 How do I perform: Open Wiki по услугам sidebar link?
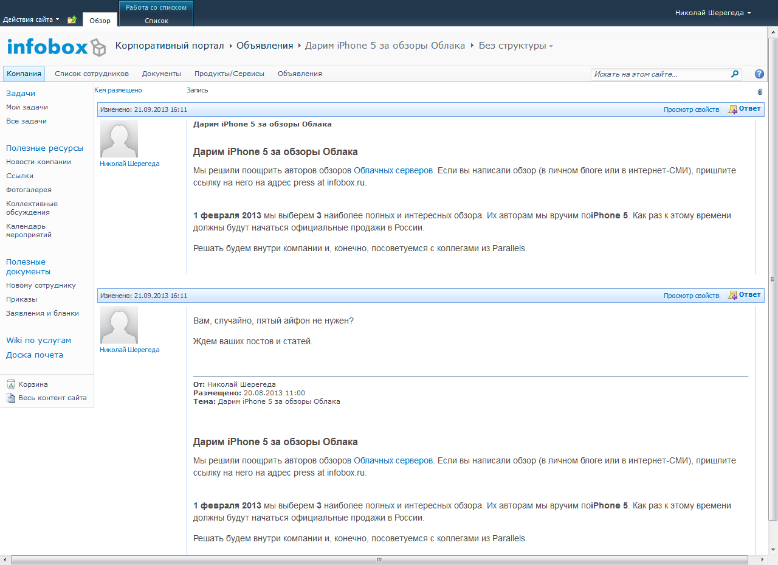point(38,340)
